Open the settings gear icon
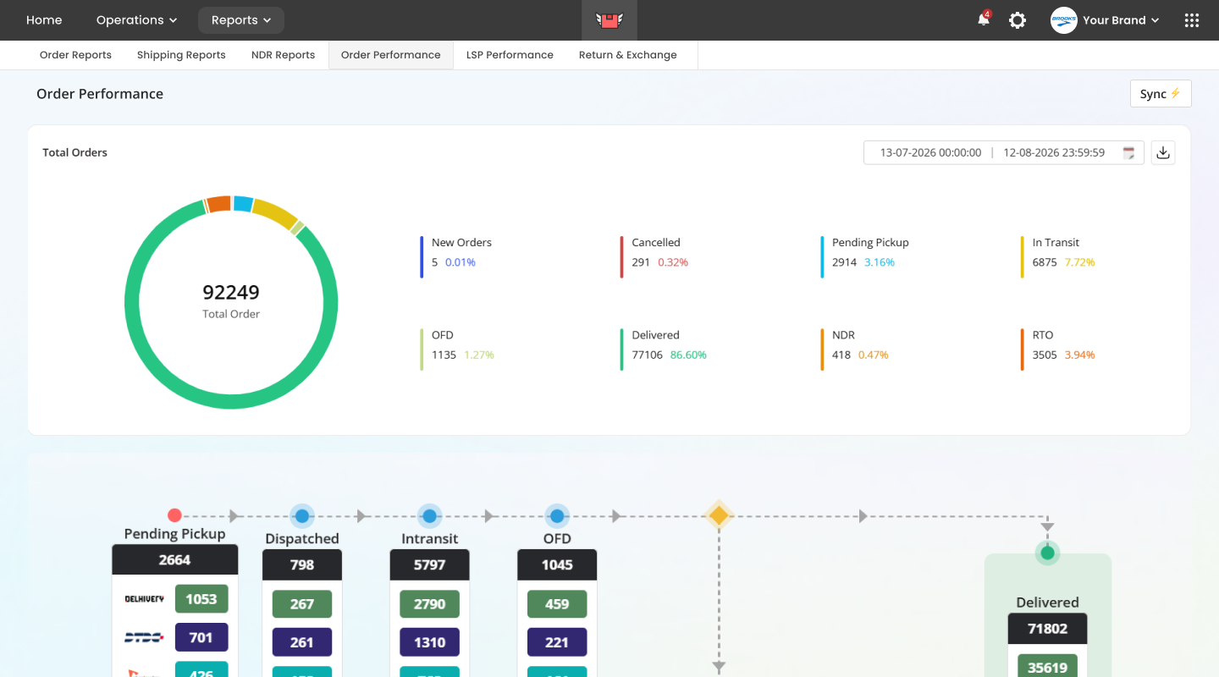This screenshot has height=677, width=1219. click(1018, 20)
